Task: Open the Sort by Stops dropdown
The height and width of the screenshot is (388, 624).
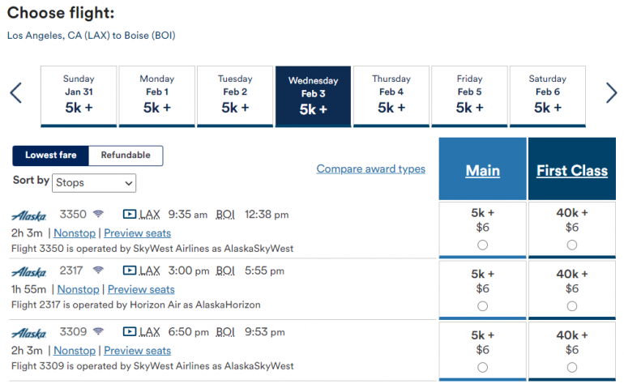Action: click(94, 183)
